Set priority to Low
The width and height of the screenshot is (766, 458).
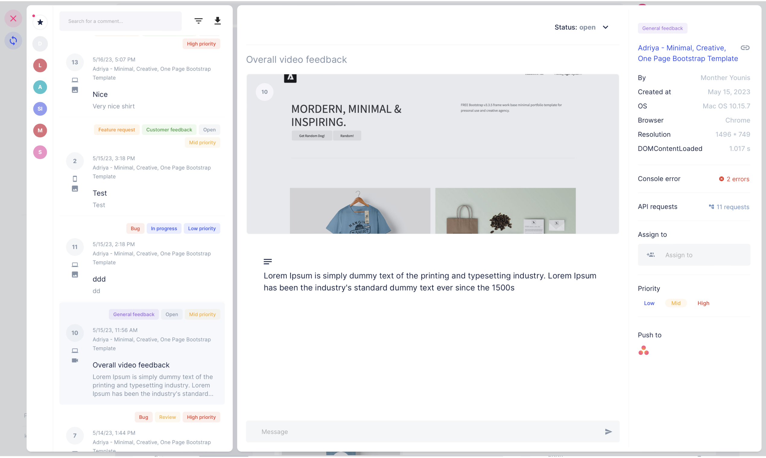pyautogui.click(x=649, y=303)
